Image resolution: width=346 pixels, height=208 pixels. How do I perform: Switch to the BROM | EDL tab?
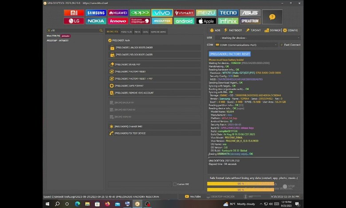(113, 32)
